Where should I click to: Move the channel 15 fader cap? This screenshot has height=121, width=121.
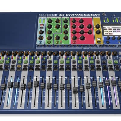click(x=75, y=90)
